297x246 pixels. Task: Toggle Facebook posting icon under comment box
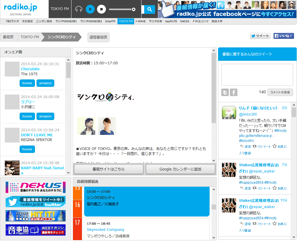tap(234, 92)
